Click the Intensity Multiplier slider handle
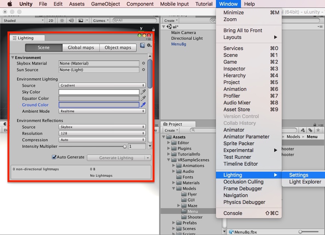The width and height of the screenshot is (325, 235). tap(124, 146)
